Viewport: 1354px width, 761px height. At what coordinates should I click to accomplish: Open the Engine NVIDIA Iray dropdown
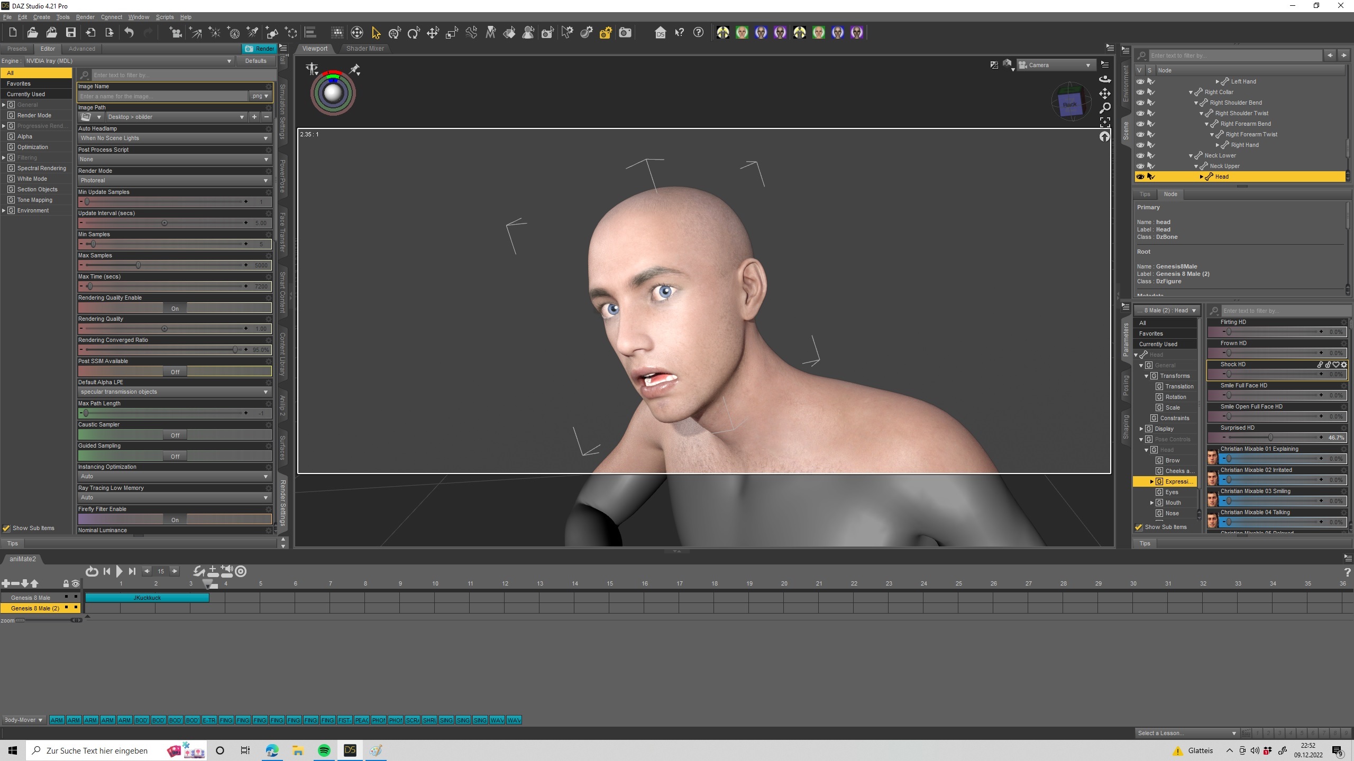129,61
